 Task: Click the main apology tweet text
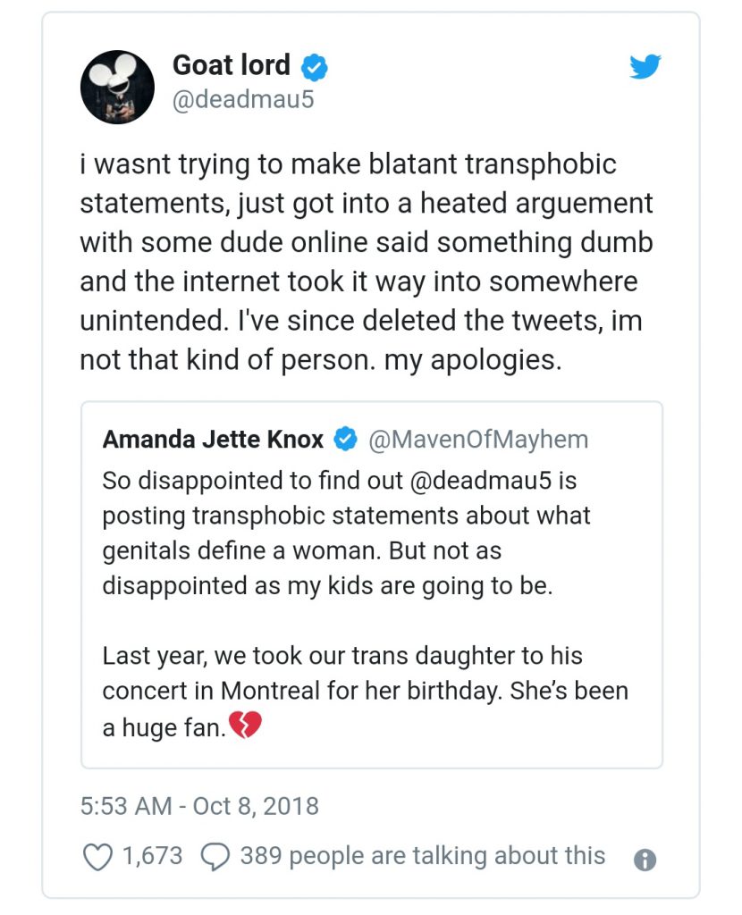click(366, 262)
